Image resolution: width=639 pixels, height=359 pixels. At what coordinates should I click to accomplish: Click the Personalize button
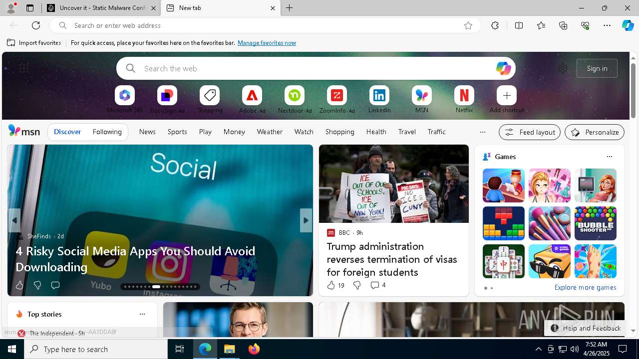595,132
